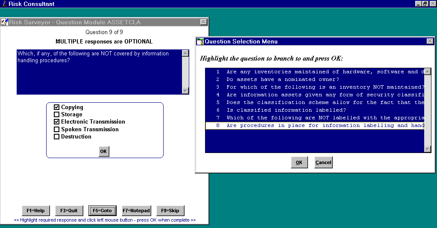Click the Question Selection Menu title icon
The image size is (437, 228).
pos(200,41)
